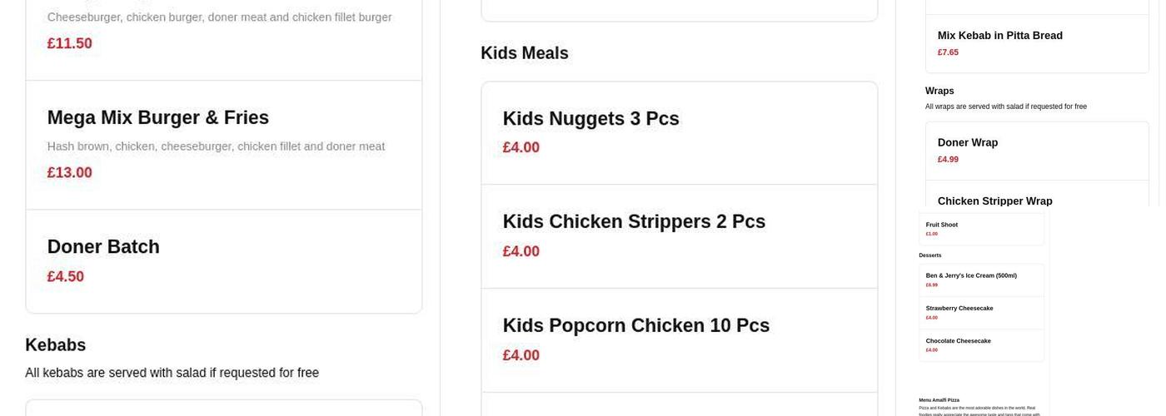Click the Strawberry Cheesecake dessert

tap(959, 309)
